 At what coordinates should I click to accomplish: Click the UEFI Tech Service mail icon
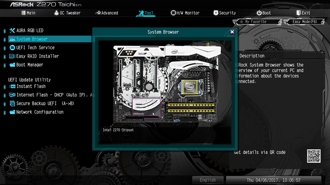point(12,48)
